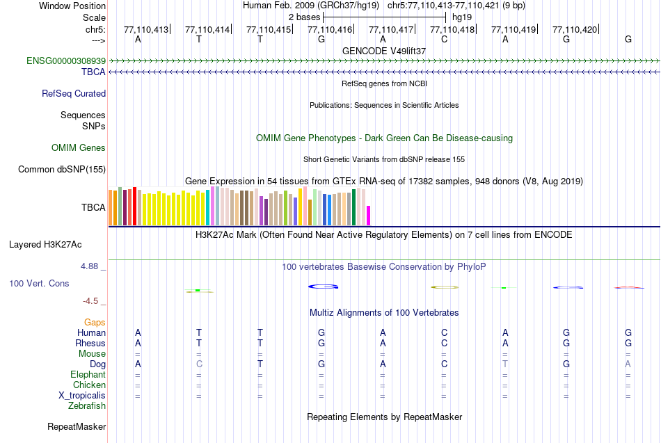
Task: Click the -4.5 lower conservation scale value
Action: (x=90, y=301)
